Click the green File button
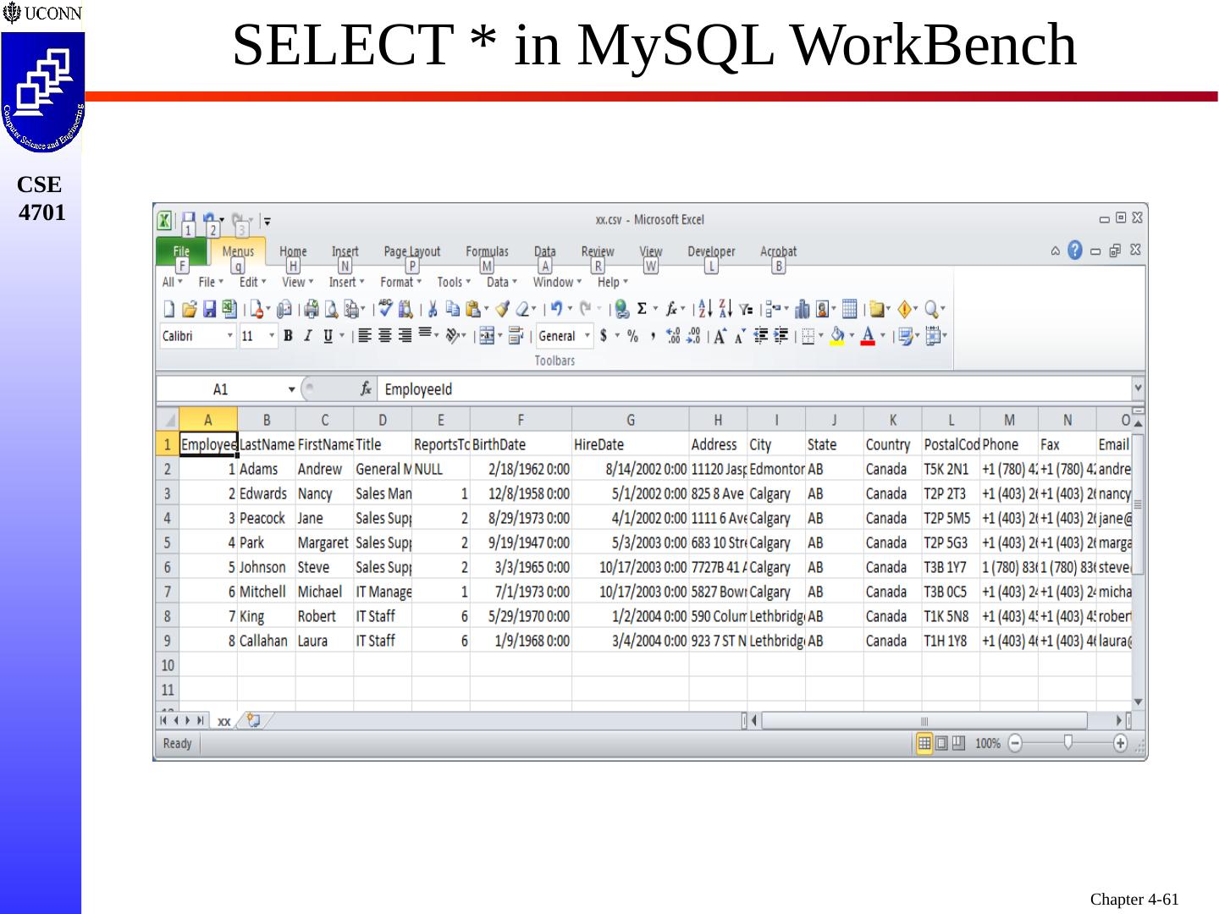 181,251
